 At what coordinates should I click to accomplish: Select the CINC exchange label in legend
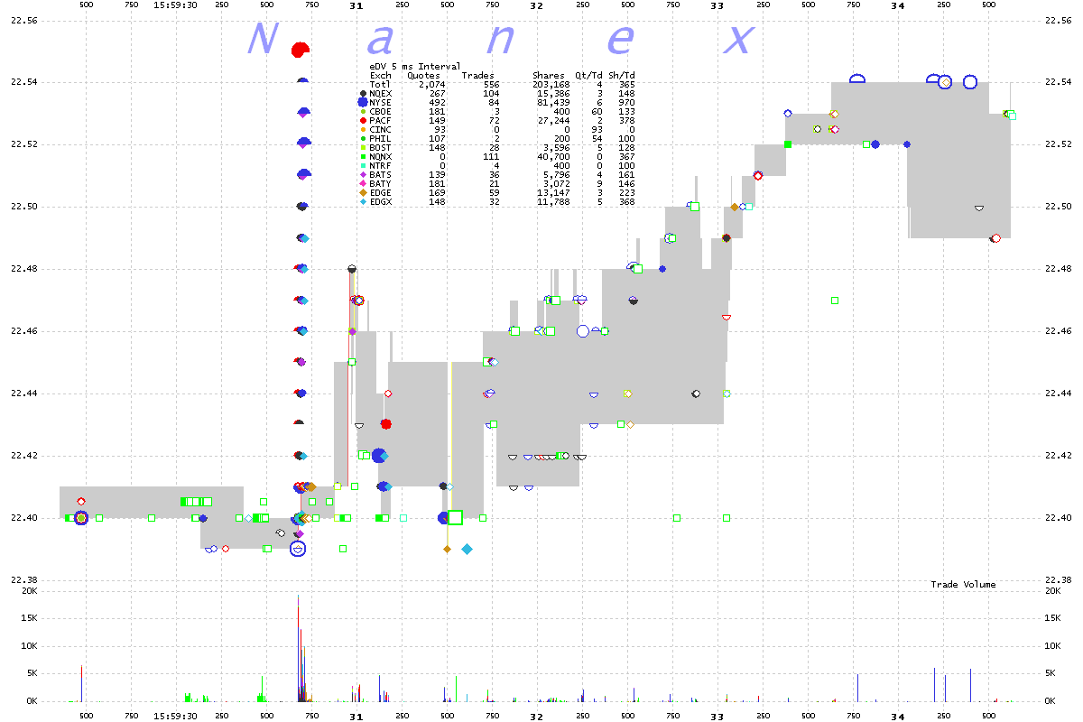pos(380,129)
